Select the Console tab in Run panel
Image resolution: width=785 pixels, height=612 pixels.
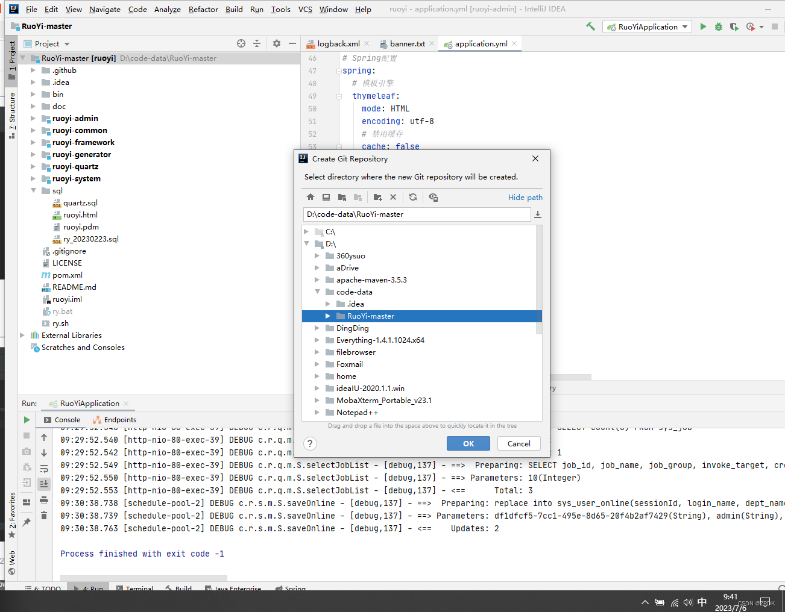(62, 420)
